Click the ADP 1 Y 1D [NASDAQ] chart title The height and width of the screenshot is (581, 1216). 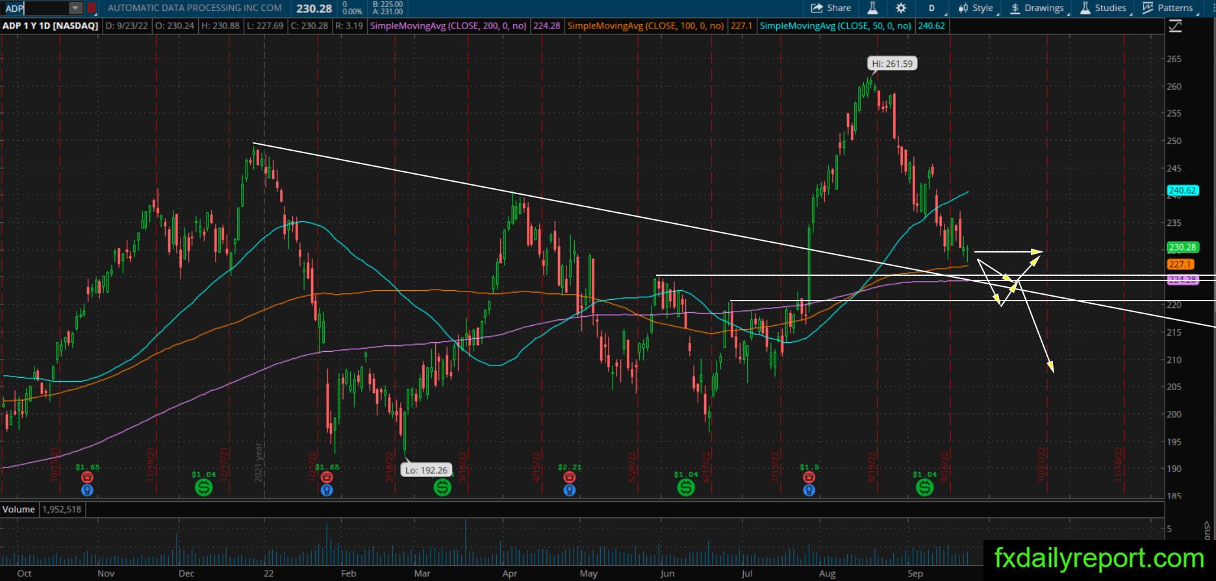coord(50,26)
